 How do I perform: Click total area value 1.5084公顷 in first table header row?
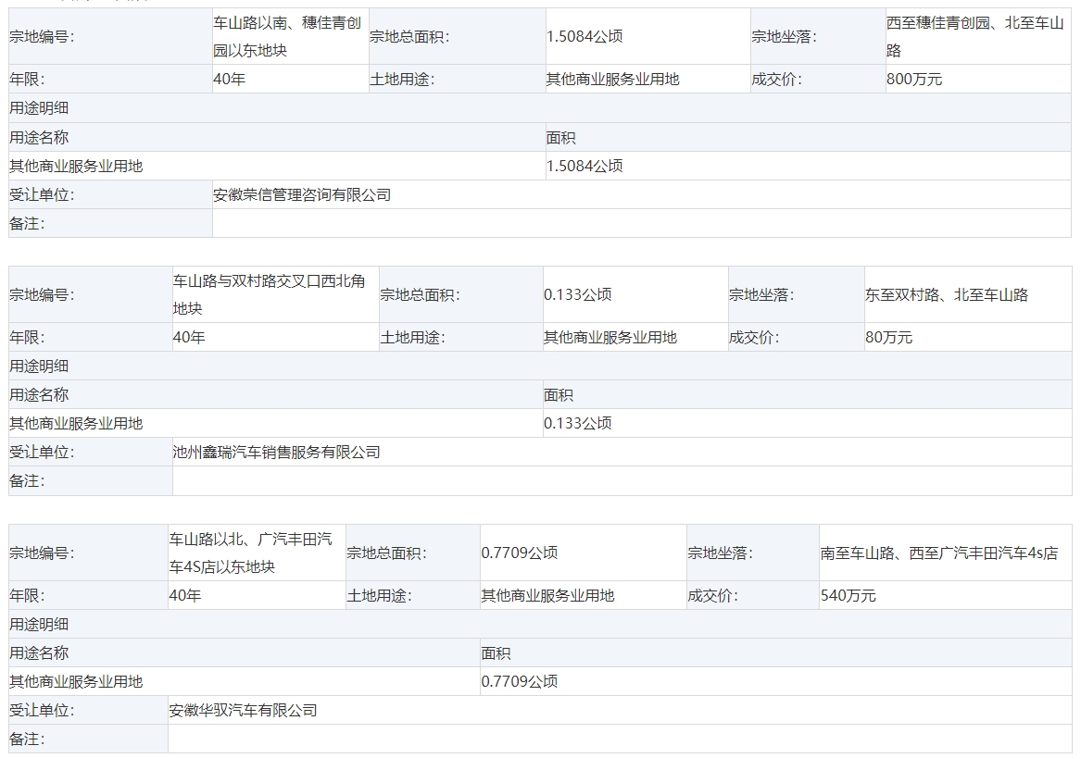(x=584, y=36)
